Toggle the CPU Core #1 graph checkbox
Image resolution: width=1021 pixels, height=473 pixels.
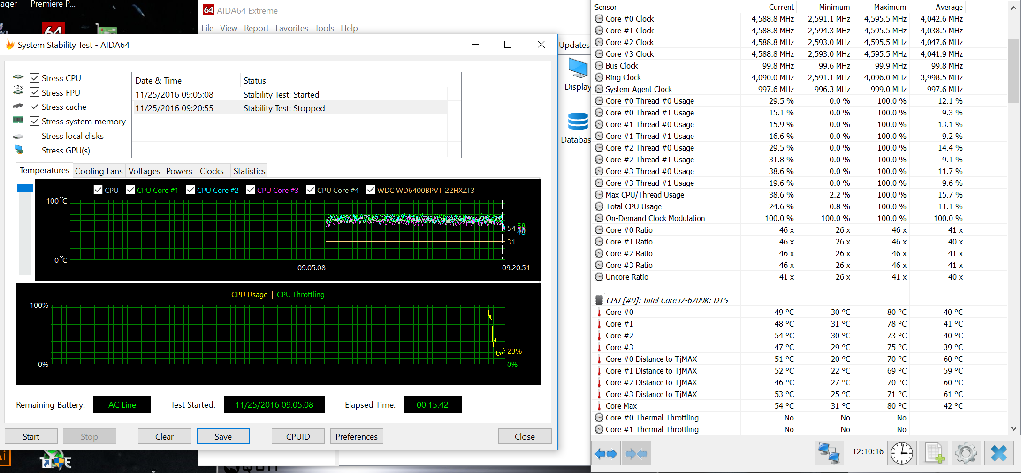pyautogui.click(x=130, y=190)
